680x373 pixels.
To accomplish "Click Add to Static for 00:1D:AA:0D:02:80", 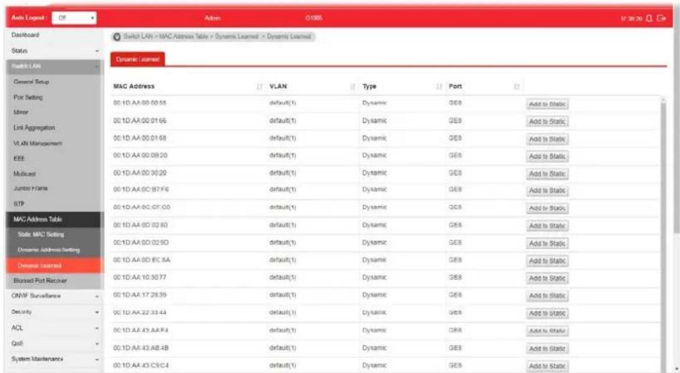I will tap(547, 226).
